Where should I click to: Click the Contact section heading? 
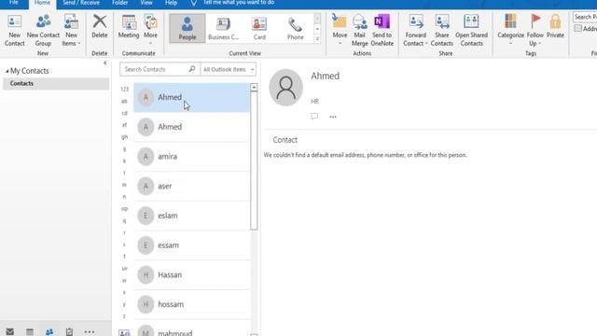click(285, 140)
